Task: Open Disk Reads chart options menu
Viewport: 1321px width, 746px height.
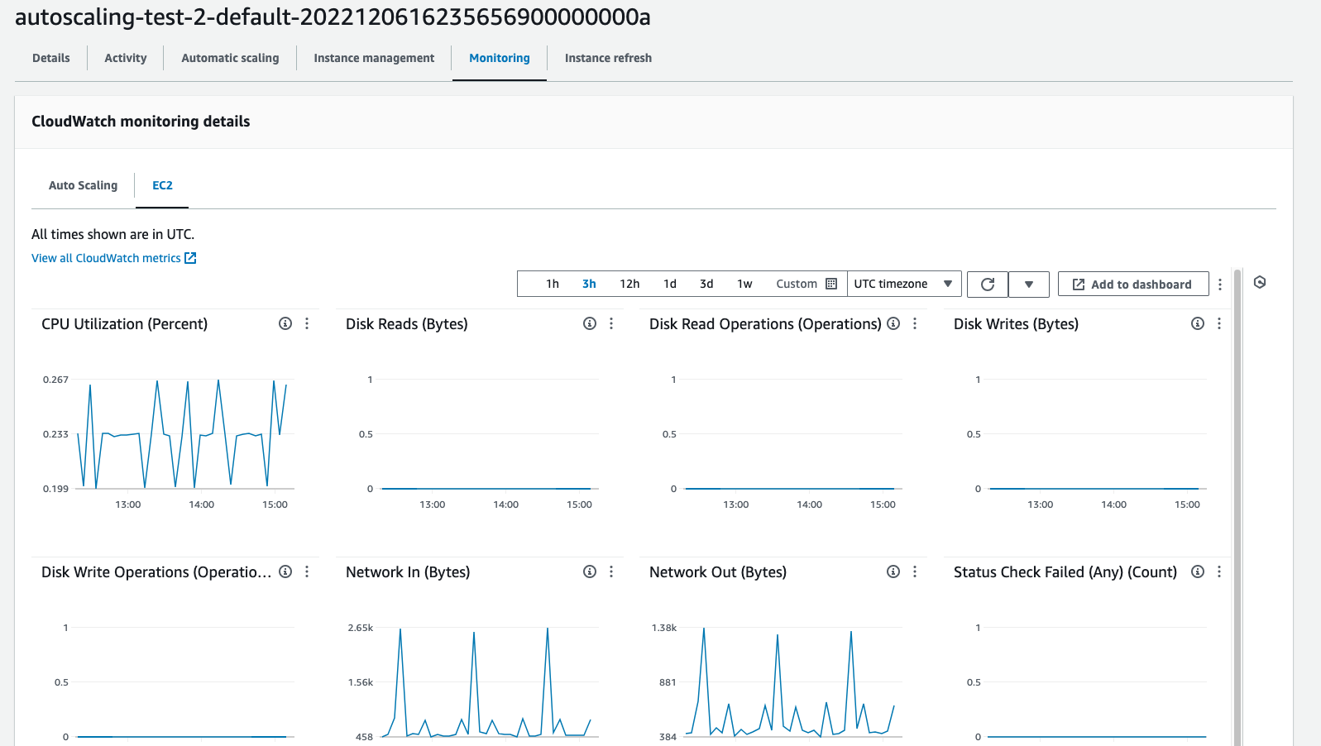Action: click(x=611, y=323)
